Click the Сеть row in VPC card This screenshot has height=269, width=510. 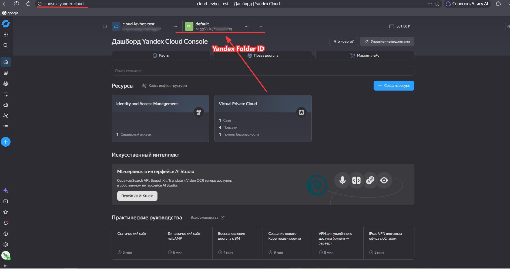click(x=225, y=120)
